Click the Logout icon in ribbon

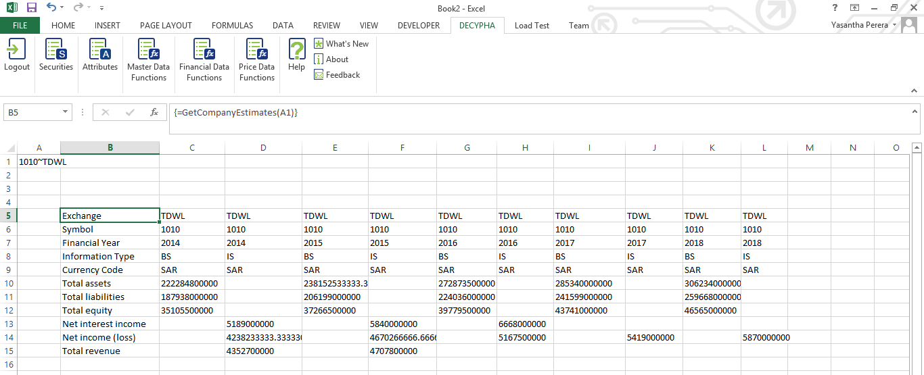coord(16,55)
